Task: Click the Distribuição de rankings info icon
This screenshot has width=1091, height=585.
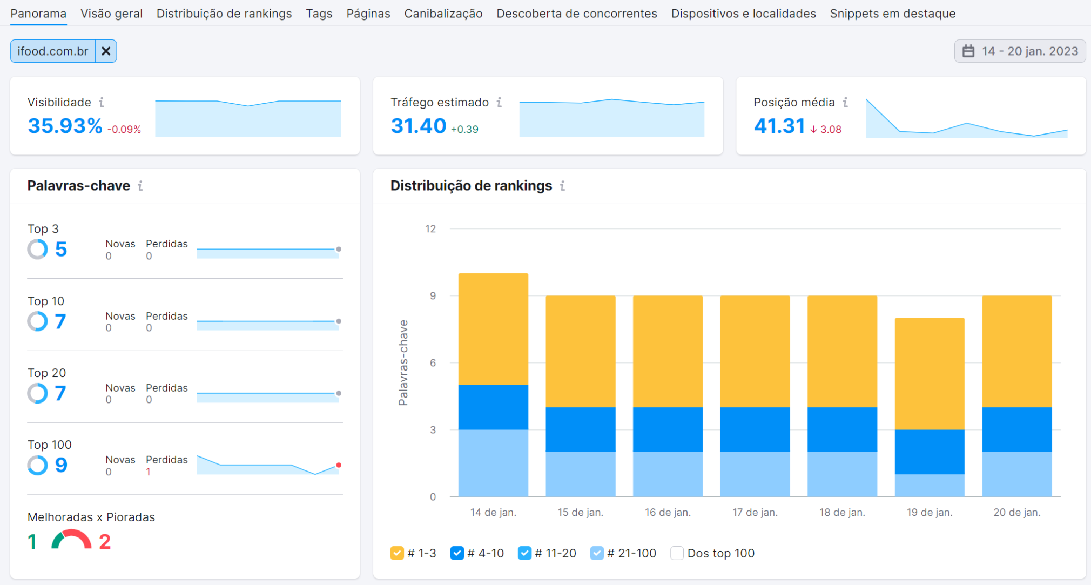Action: pos(562,186)
